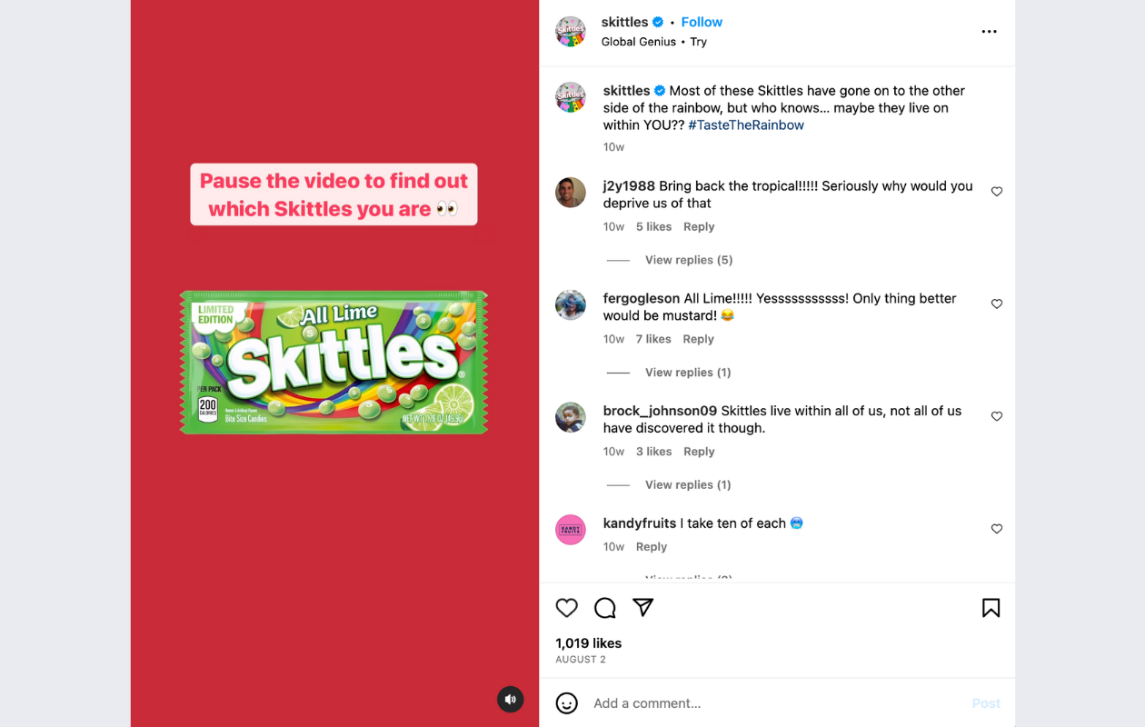
Task: Expand replies under brock_johnson09's comment
Action: point(687,484)
